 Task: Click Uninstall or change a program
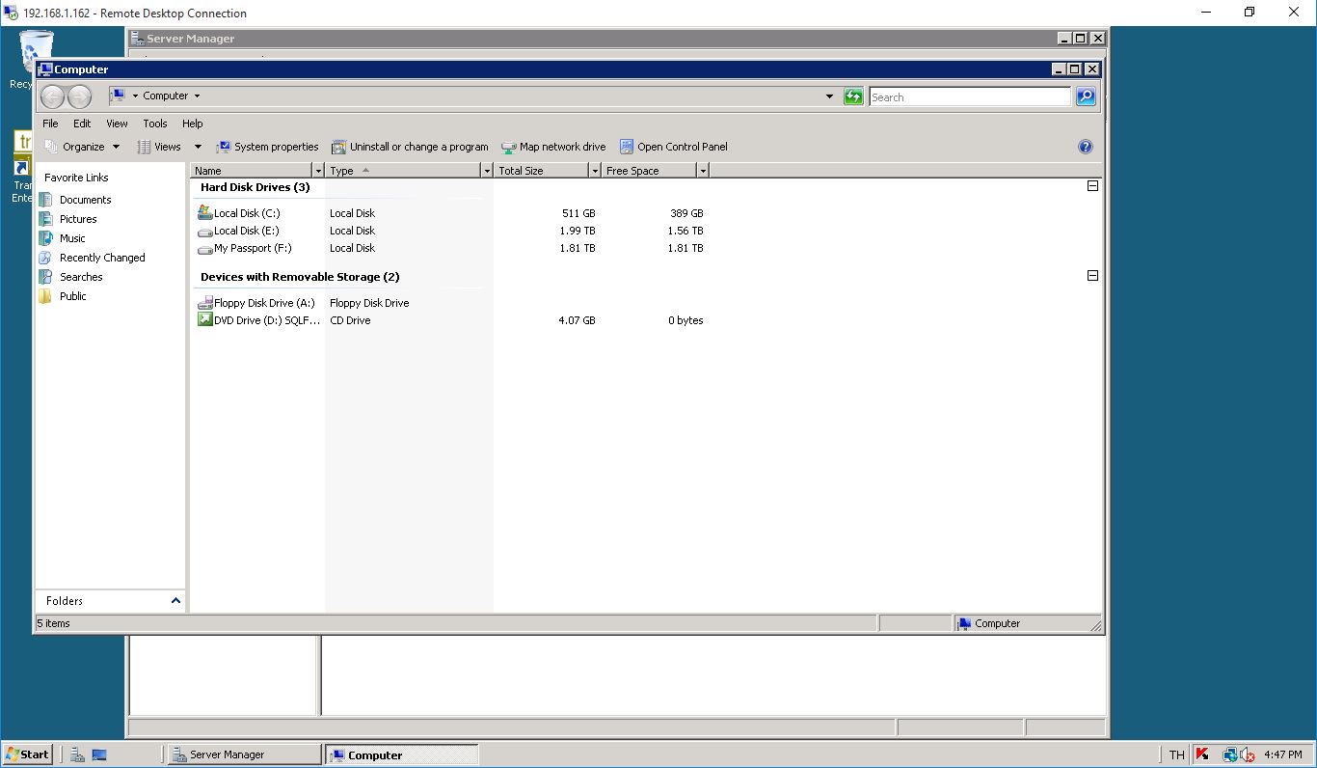410,147
